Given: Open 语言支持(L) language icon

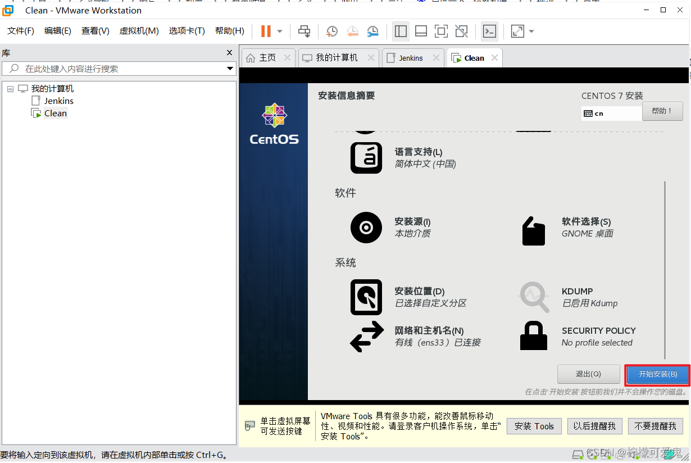Looking at the screenshot, I should click(366, 158).
